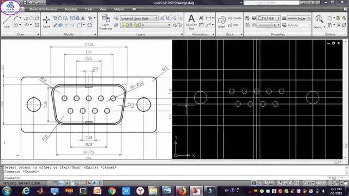Switch to Blocks & References tab

point(43,9)
